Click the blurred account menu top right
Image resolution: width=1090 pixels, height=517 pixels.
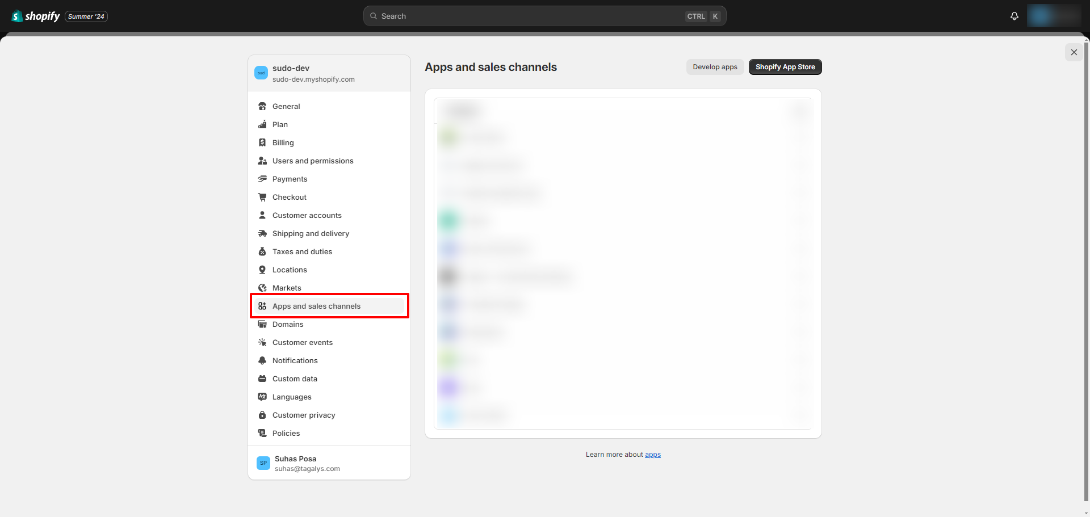[1054, 16]
